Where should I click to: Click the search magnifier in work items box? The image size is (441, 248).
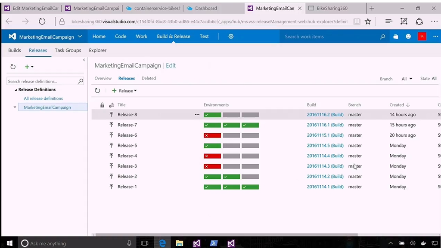coord(382,37)
